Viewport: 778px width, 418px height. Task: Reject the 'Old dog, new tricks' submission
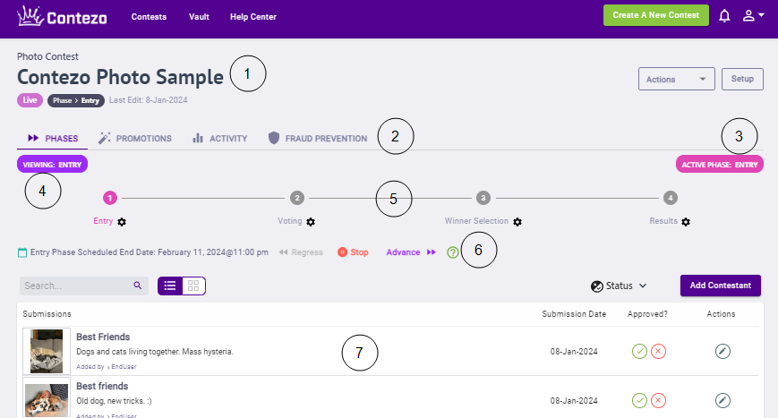[658, 401]
